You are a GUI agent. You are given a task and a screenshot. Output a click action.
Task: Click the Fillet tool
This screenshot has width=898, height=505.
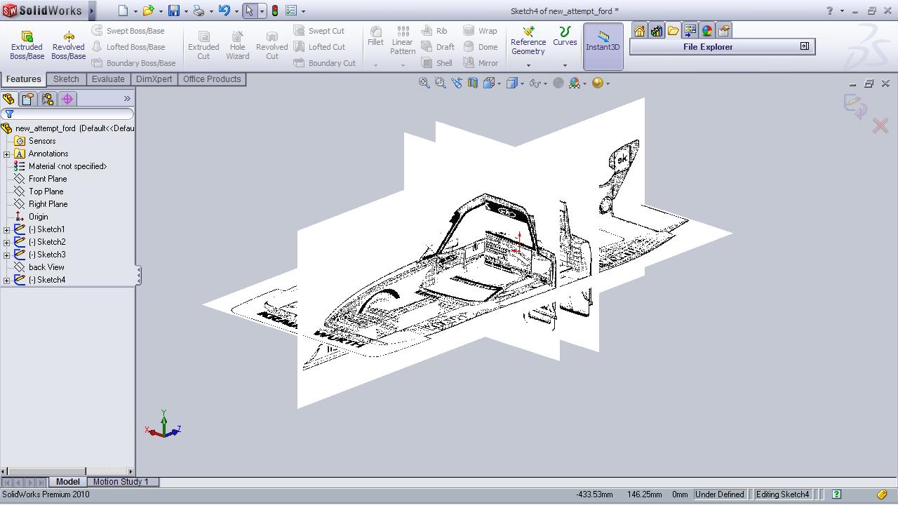[x=376, y=37]
